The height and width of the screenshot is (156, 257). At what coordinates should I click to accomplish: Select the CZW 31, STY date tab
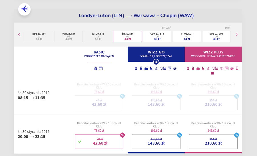pos(157,36)
